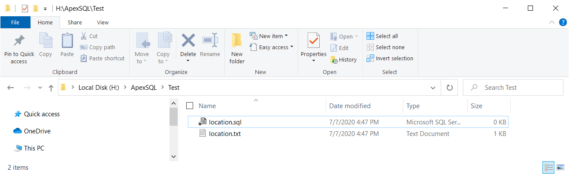
Task: Refresh the Test folder view
Action: click(x=450, y=88)
